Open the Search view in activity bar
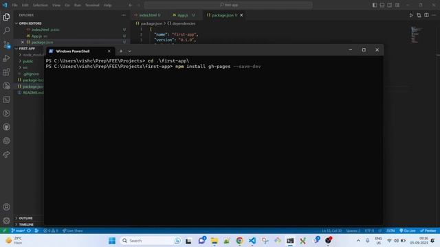Image resolution: width=440 pixels, height=247 pixels. tap(6, 30)
